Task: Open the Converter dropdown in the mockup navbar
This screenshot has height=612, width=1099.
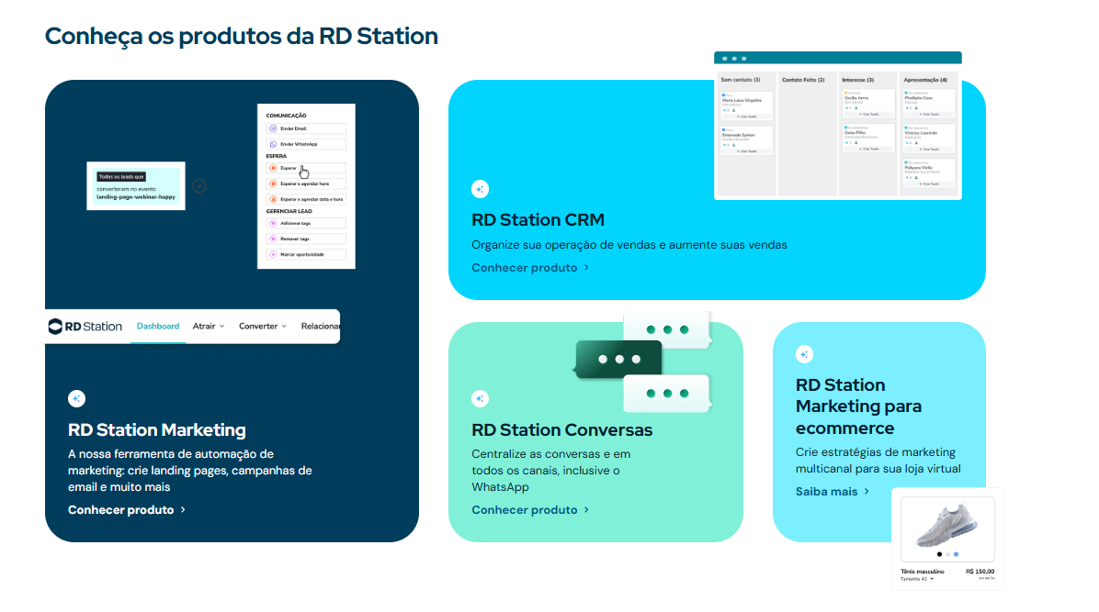Action: click(263, 327)
